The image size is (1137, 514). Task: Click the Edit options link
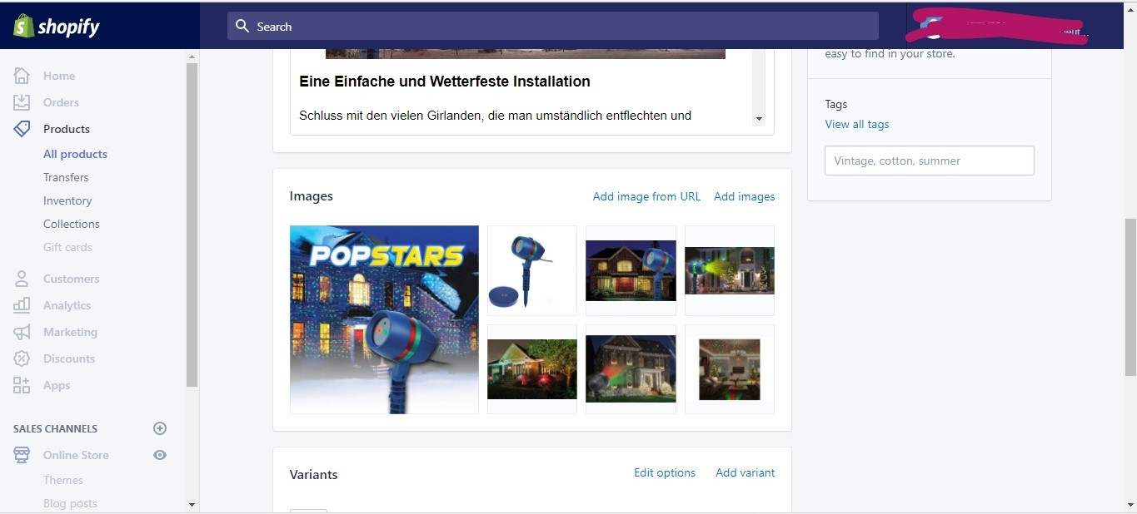click(x=665, y=472)
